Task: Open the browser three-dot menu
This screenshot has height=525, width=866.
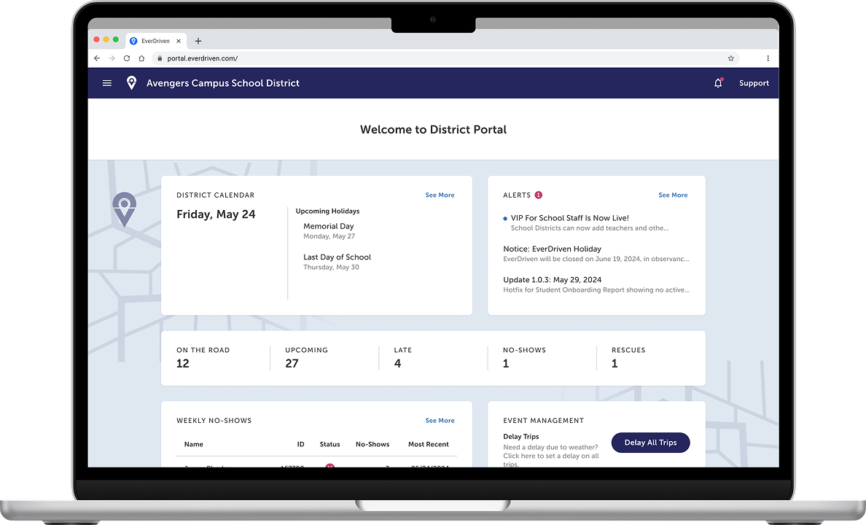Action: coord(768,58)
